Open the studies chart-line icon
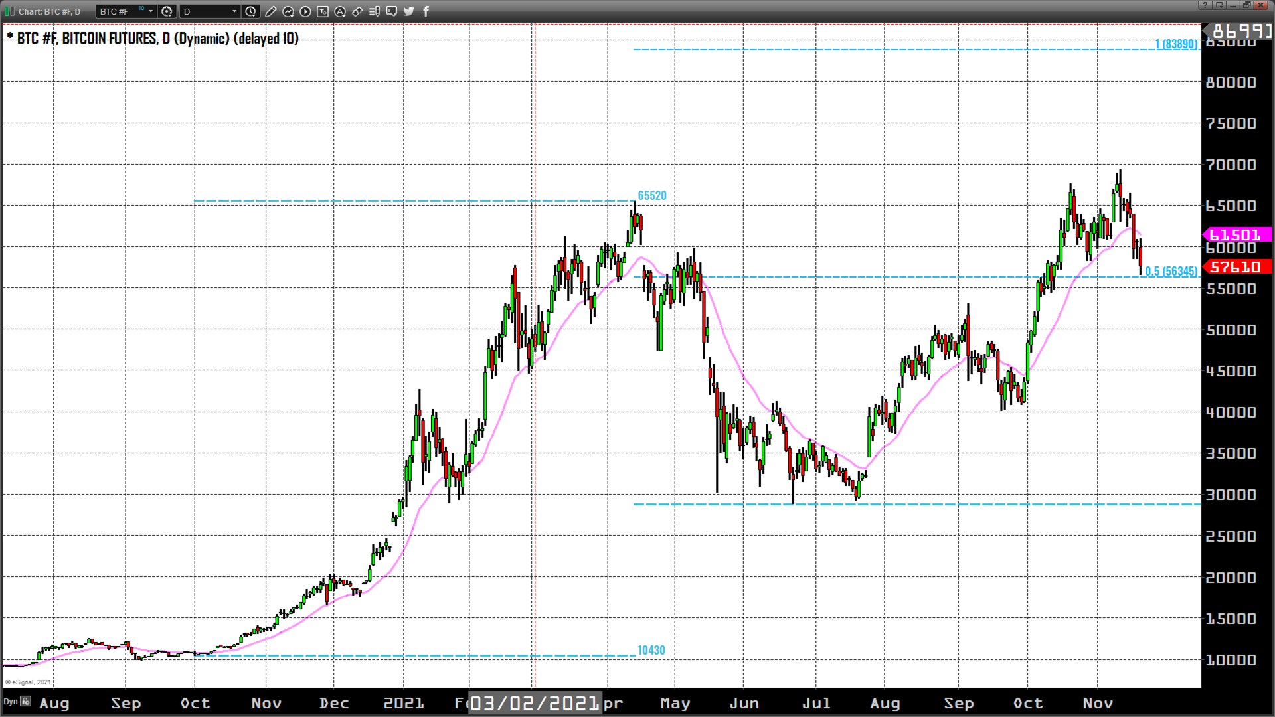Image resolution: width=1275 pixels, height=717 pixels. click(288, 11)
